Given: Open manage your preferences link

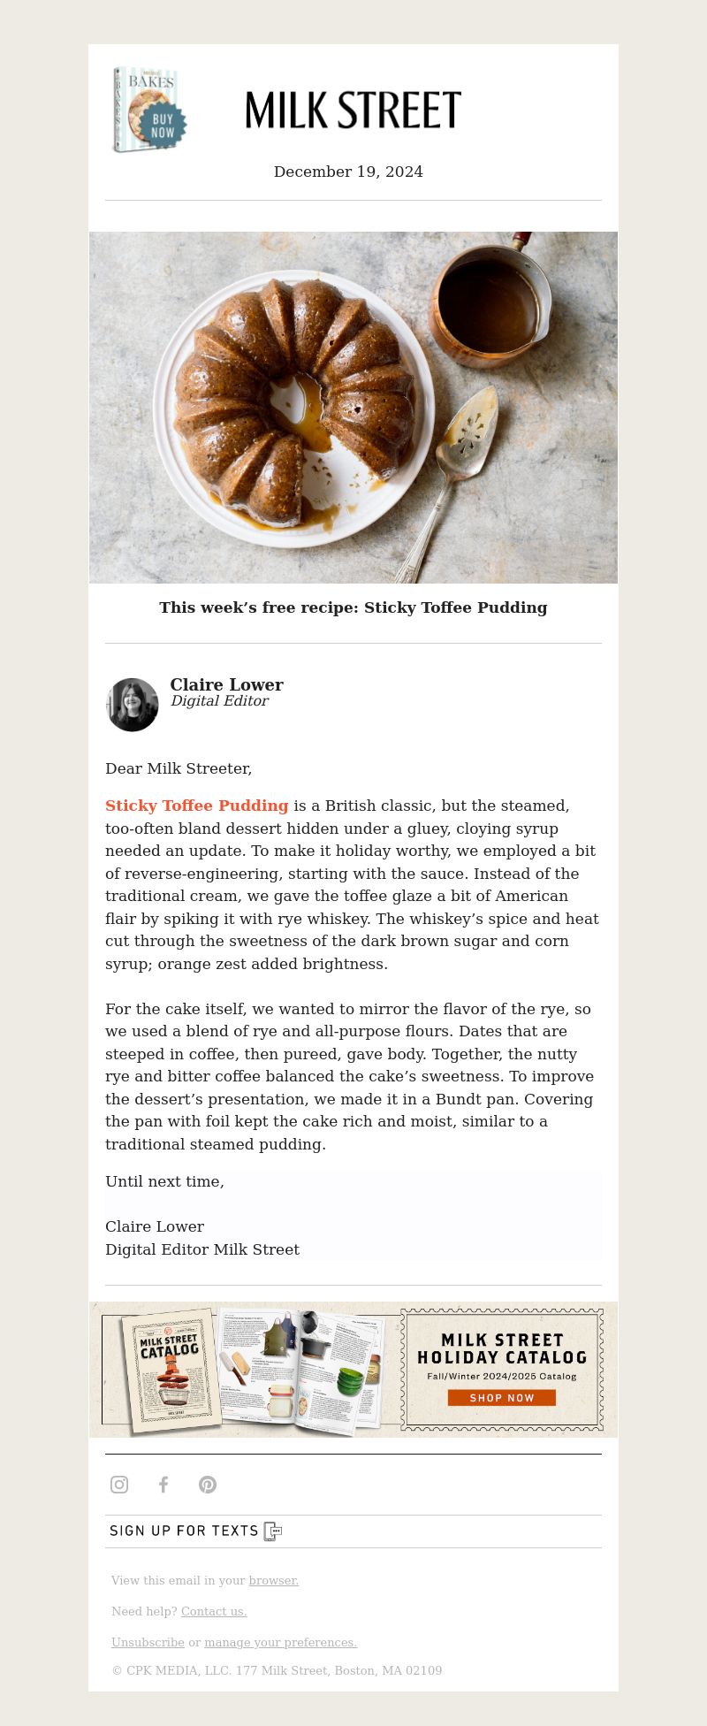Looking at the screenshot, I should point(280,1642).
